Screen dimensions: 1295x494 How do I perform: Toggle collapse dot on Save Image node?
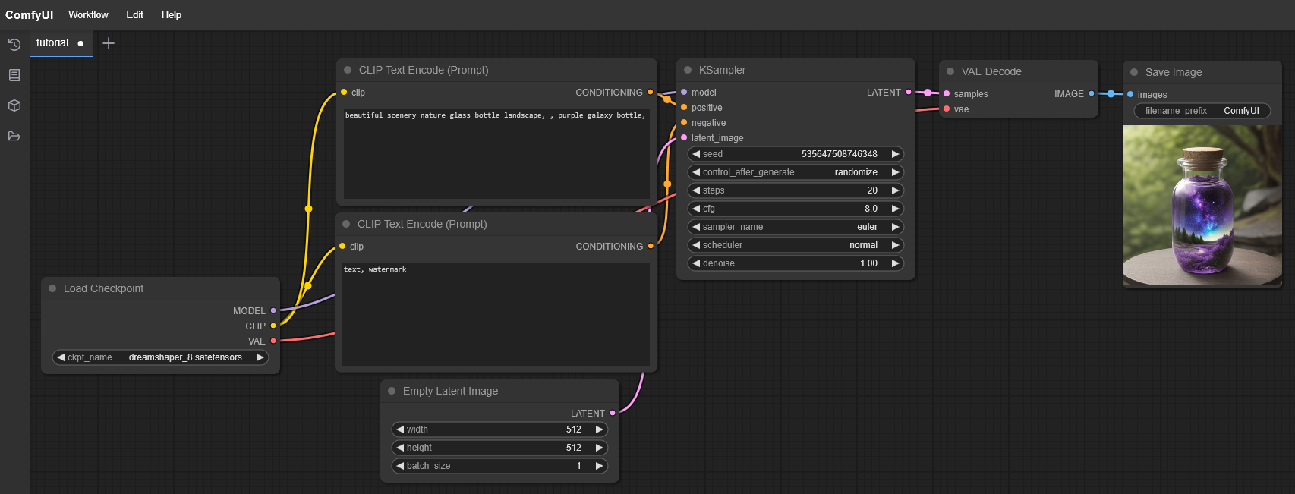coord(1134,72)
